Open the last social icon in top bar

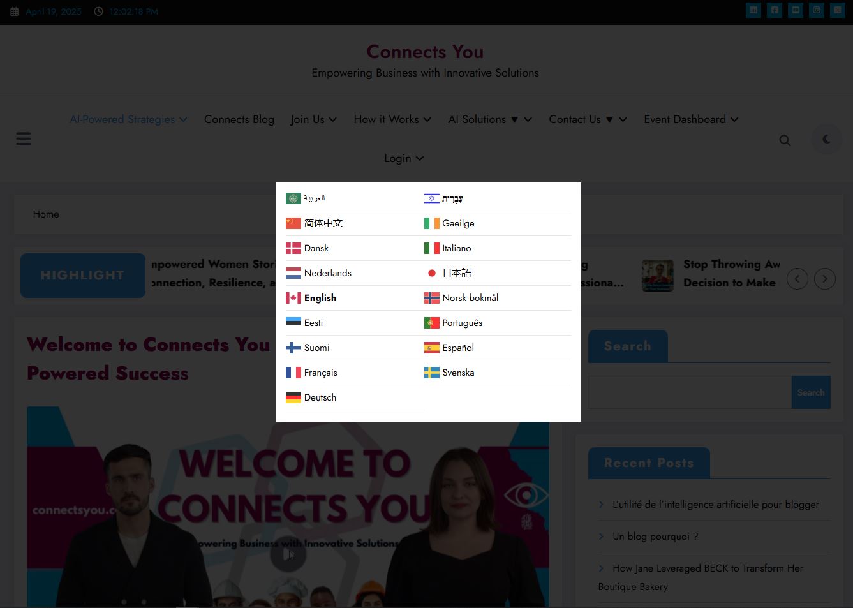[x=838, y=10]
